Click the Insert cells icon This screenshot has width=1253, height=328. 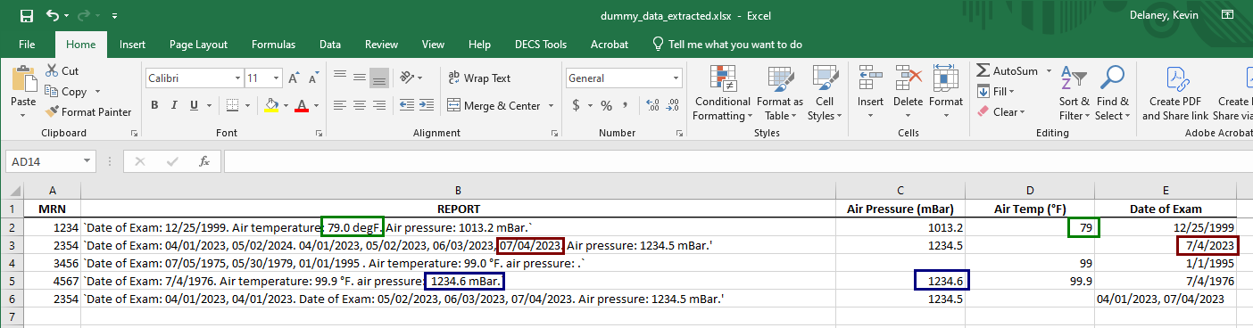pyautogui.click(x=870, y=94)
